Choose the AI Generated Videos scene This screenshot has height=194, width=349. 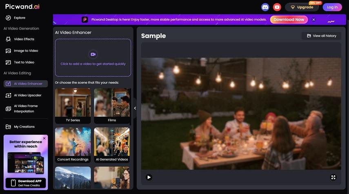click(x=112, y=145)
